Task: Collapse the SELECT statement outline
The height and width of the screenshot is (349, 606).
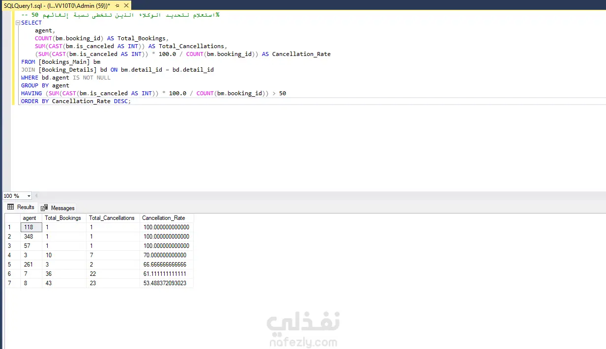Action: [18, 23]
